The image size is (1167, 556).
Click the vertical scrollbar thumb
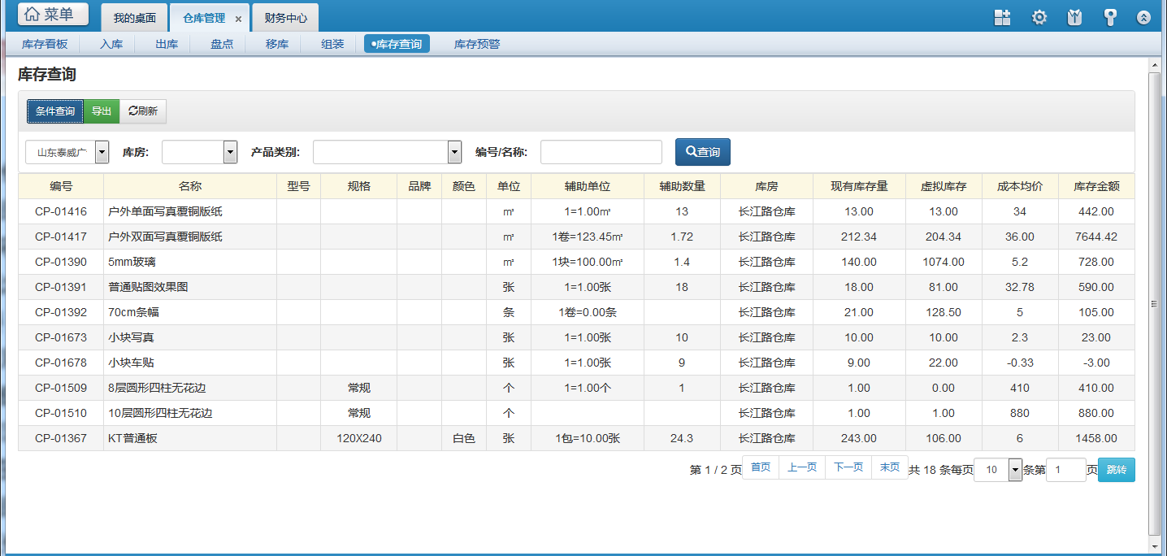point(1154,303)
